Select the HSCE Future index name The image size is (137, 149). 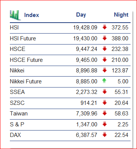tap(26, 60)
